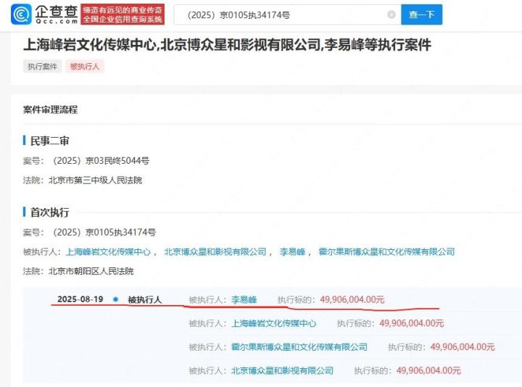The image size is (522, 387).
Task: Open the Qcc.com 企查查 logo
Action: point(45,14)
